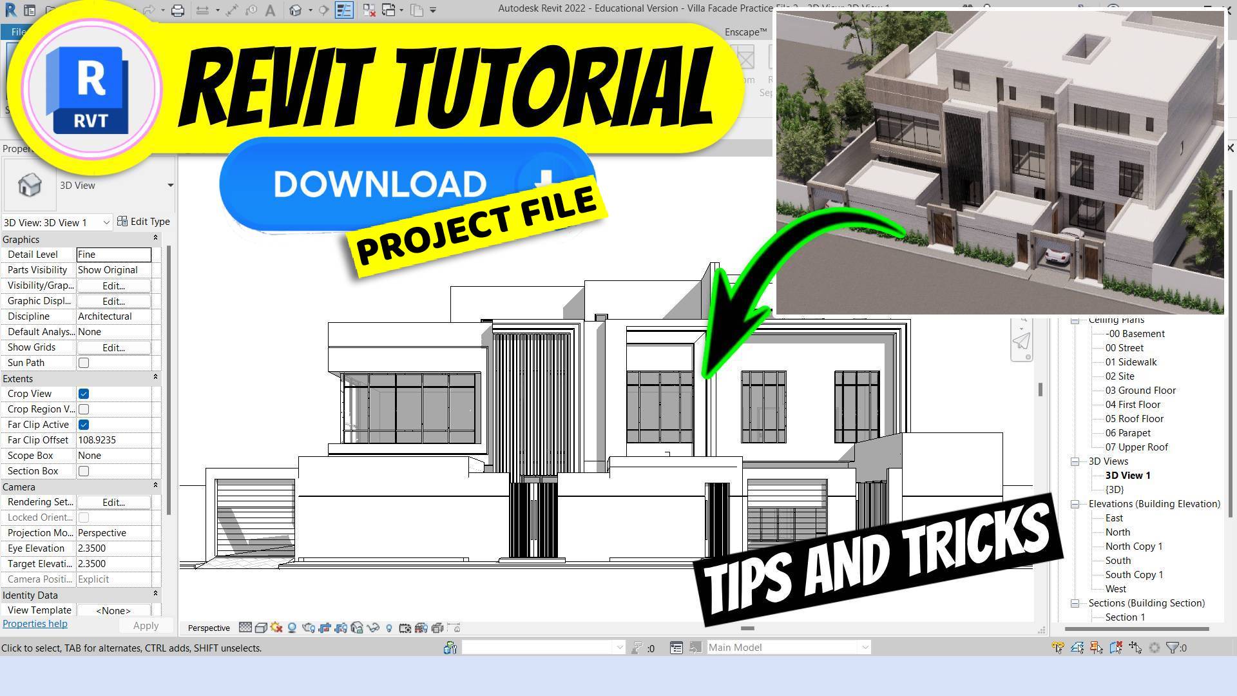Click Temporary Hide/Isolate glasses icon
The width and height of the screenshot is (1237, 696).
coord(373,628)
